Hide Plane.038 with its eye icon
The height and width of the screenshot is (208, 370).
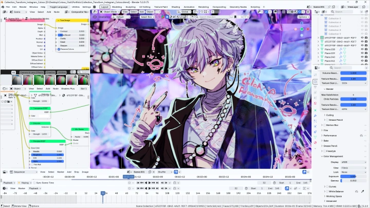[x=362, y=49]
